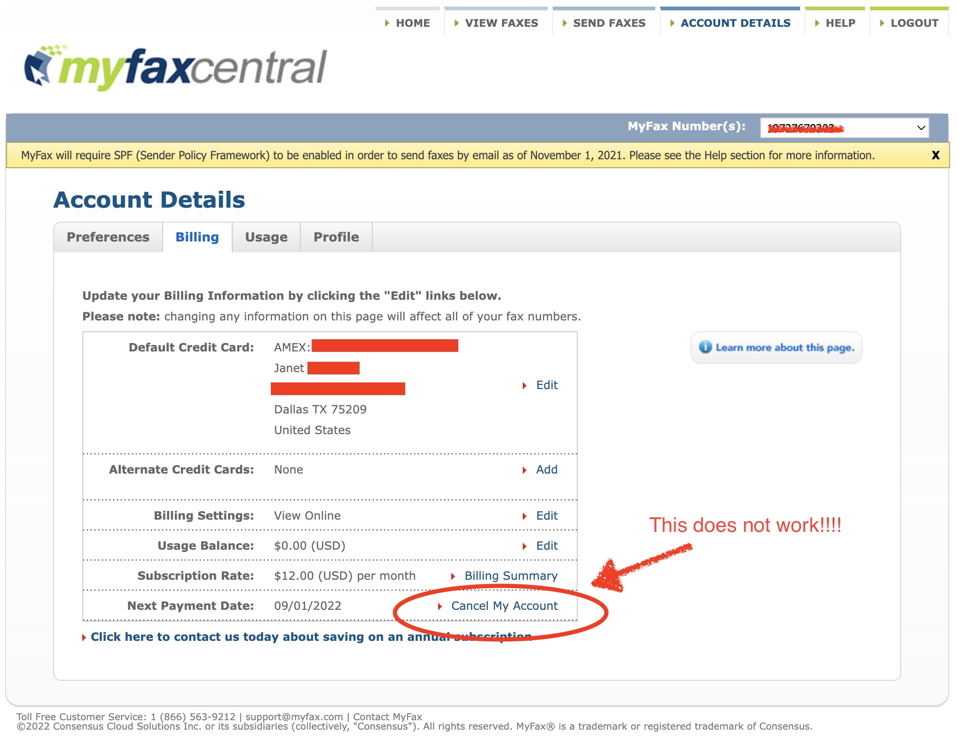This screenshot has width=959, height=747.
Task: Click the arrow beside the annual subscription link
Action: (x=85, y=637)
